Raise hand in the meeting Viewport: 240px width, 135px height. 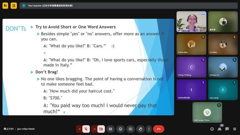[x=140, y=129]
